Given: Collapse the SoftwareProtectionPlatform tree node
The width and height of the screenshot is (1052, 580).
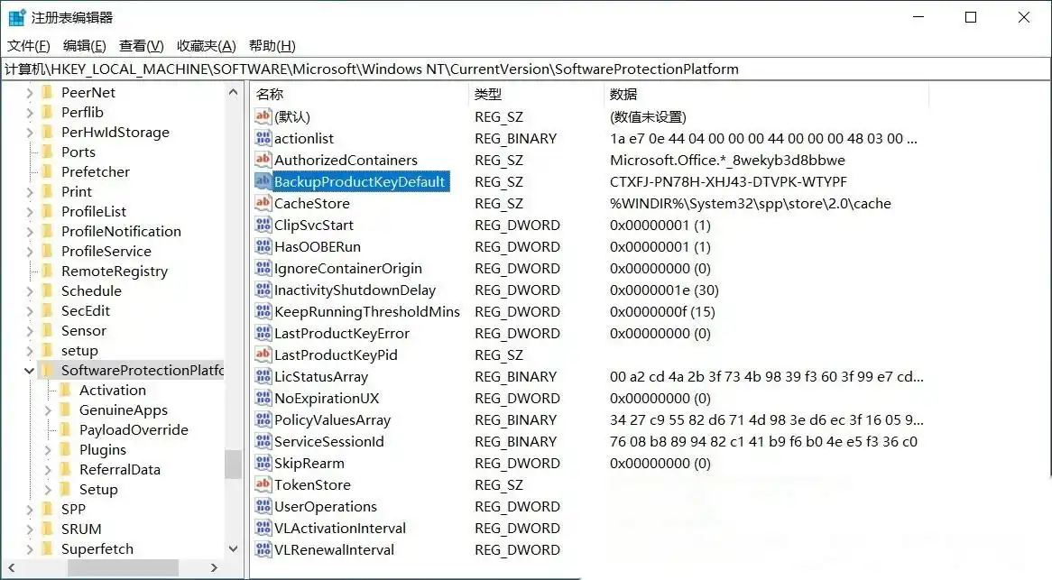Looking at the screenshot, I should [x=29, y=370].
